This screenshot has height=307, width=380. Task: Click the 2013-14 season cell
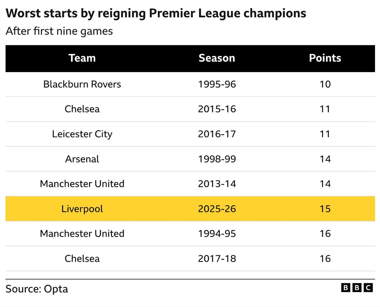[217, 184]
